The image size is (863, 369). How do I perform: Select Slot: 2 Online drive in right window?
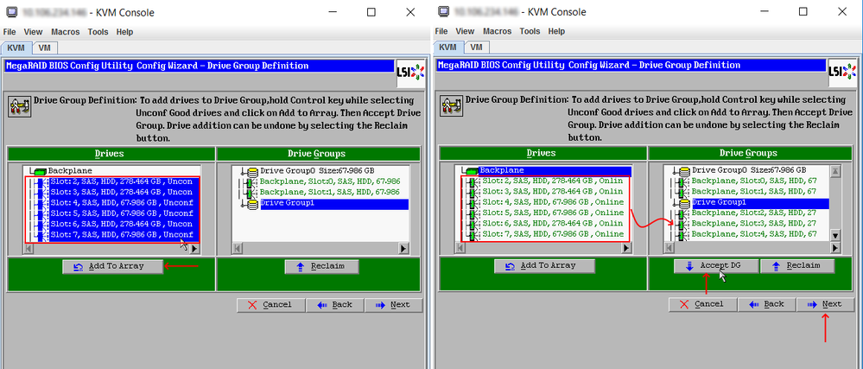pyautogui.click(x=553, y=181)
